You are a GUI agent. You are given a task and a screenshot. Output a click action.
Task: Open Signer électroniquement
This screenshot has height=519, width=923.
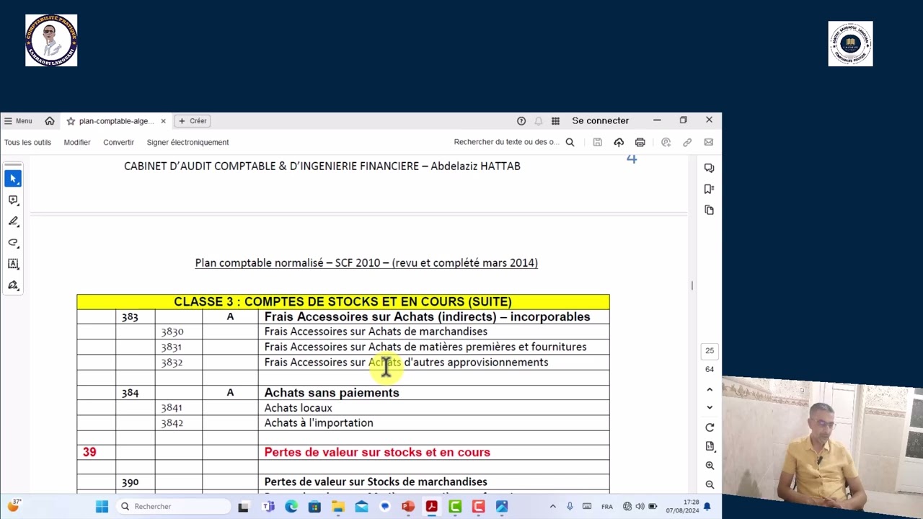pos(187,142)
